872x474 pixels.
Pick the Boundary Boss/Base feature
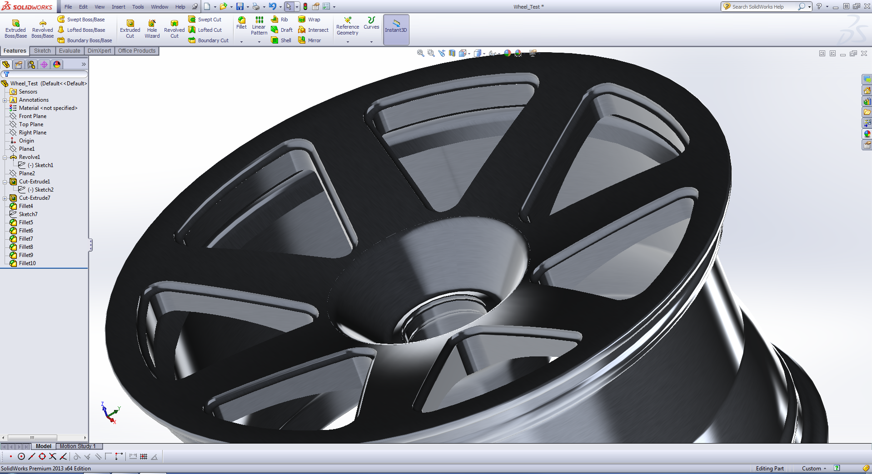[x=85, y=40]
